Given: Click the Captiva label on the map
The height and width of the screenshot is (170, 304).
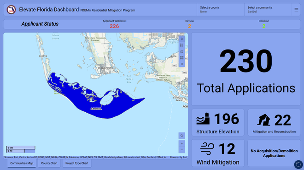Looking at the screenshot, I should coord(43,56).
